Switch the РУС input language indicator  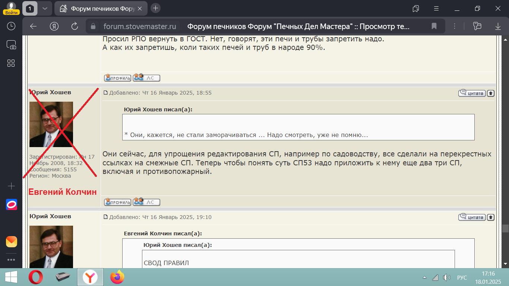(462, 277)
